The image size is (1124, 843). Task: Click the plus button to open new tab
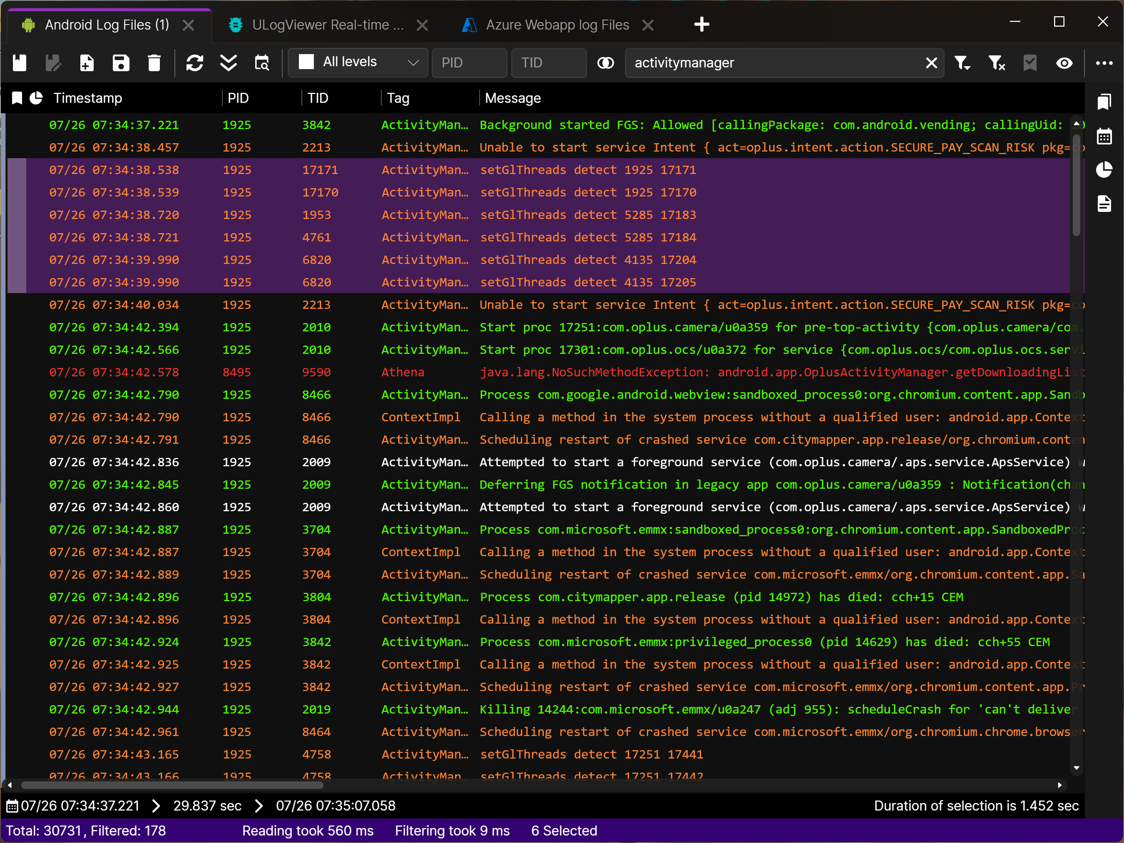(702, 24)
